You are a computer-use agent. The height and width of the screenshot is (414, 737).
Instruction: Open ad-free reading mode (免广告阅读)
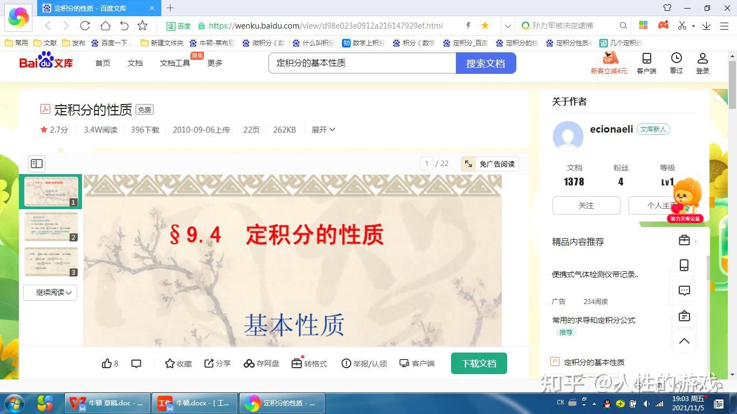[x=490, y=163]
